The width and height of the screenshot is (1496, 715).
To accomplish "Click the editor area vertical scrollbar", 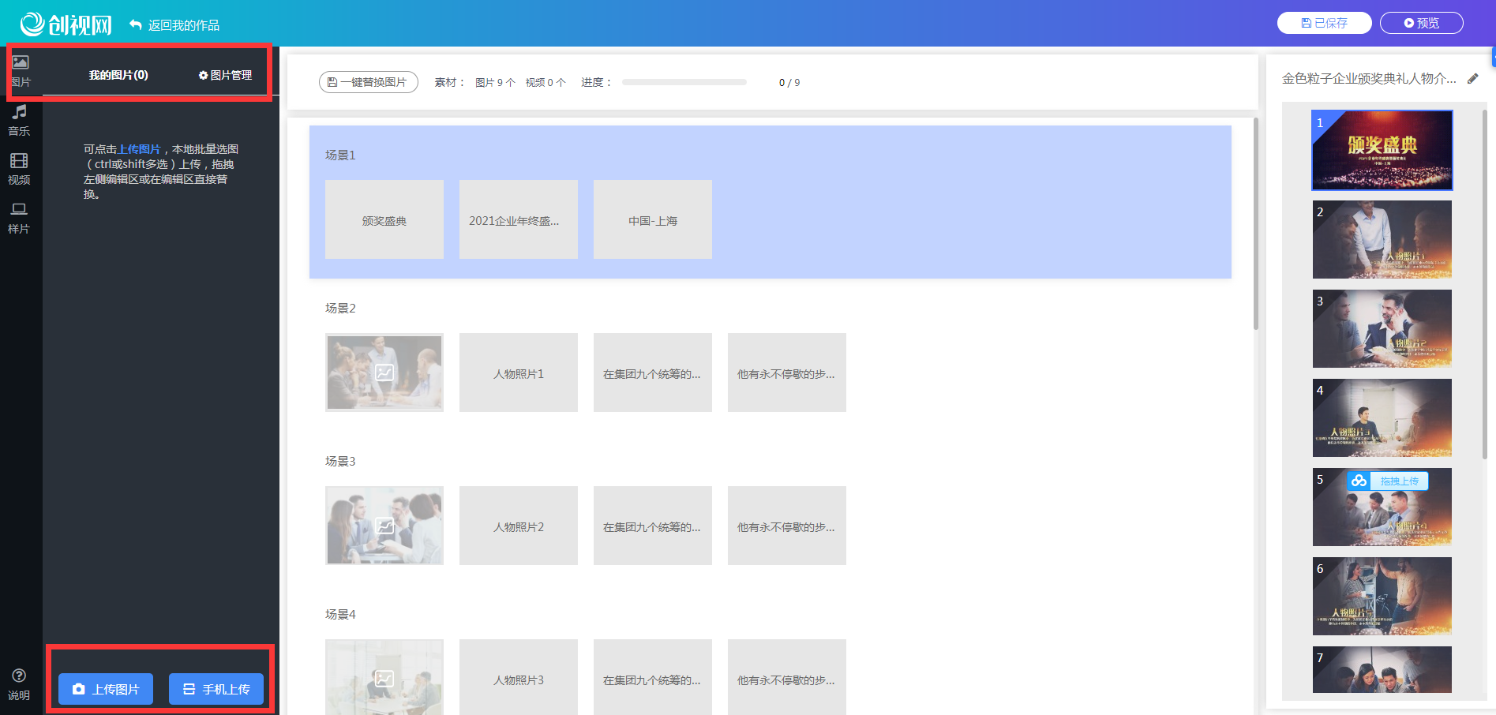I will [1256, 223].
